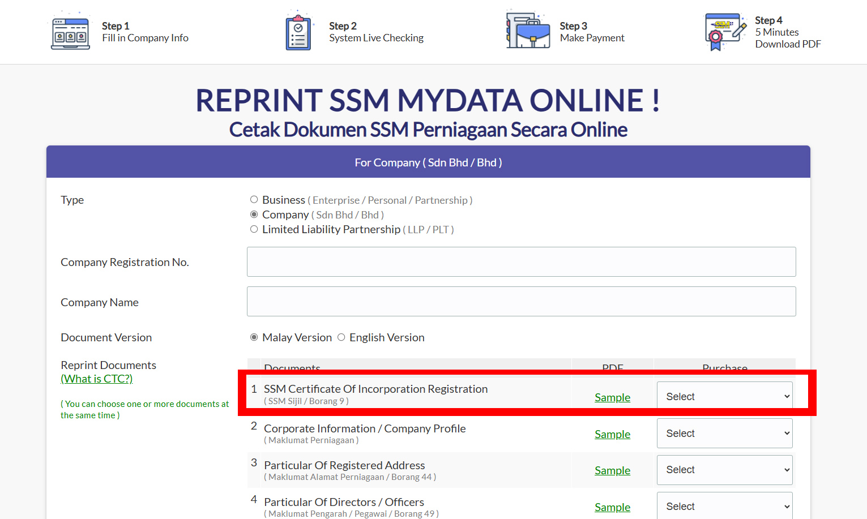Open purchase dropdown for Directors / Officers

click(x=724, y=506)
